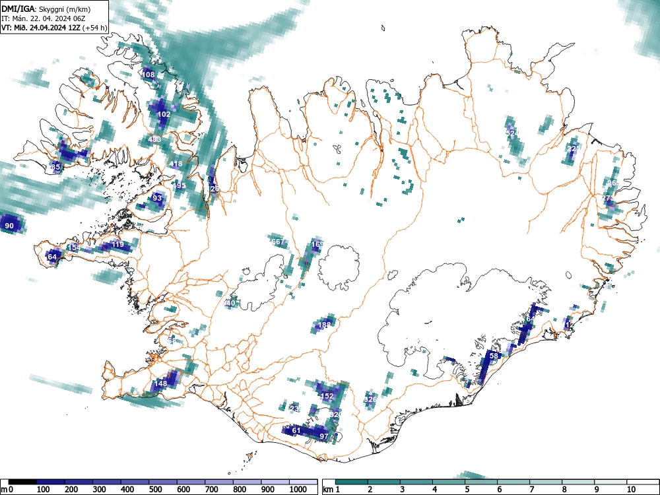Viewport: 660px width, 495px height.
Task: Click the VT Mið. 24.04.2024 12Z line
Action: pyautogui.click(x=54, y=28)
